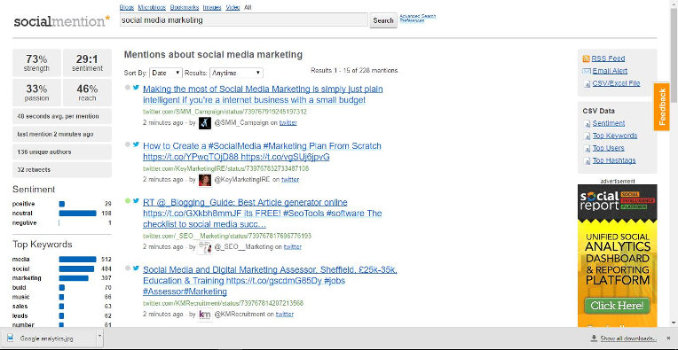Open the Advanced Search link

point(418,17)
